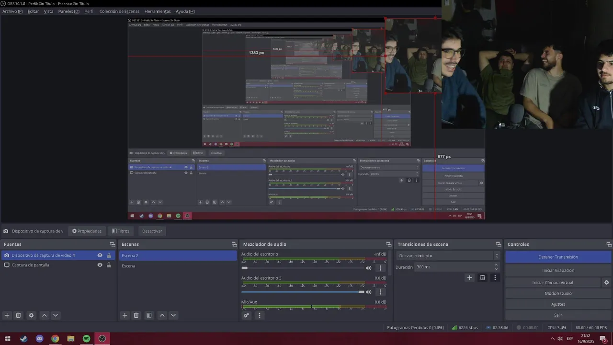Image resolution: width=613 pixels, height=345 pixels.
Task: Show hidden system tray icons chevron
Action: point(553,339)
